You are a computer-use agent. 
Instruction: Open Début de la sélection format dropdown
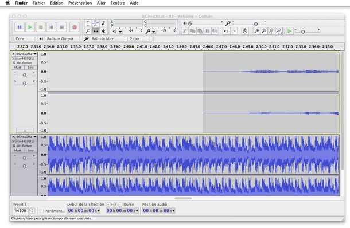pyautogui.click(x=98, y=211)
